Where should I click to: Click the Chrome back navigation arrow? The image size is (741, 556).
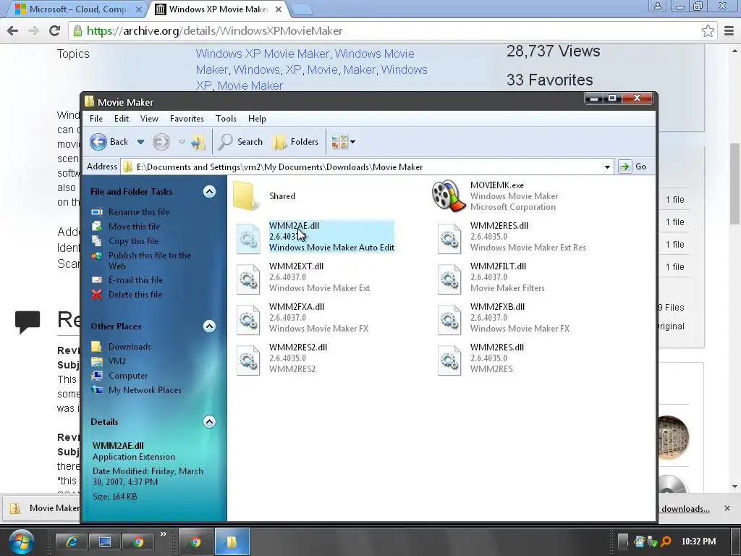click(x=13, y=30)
